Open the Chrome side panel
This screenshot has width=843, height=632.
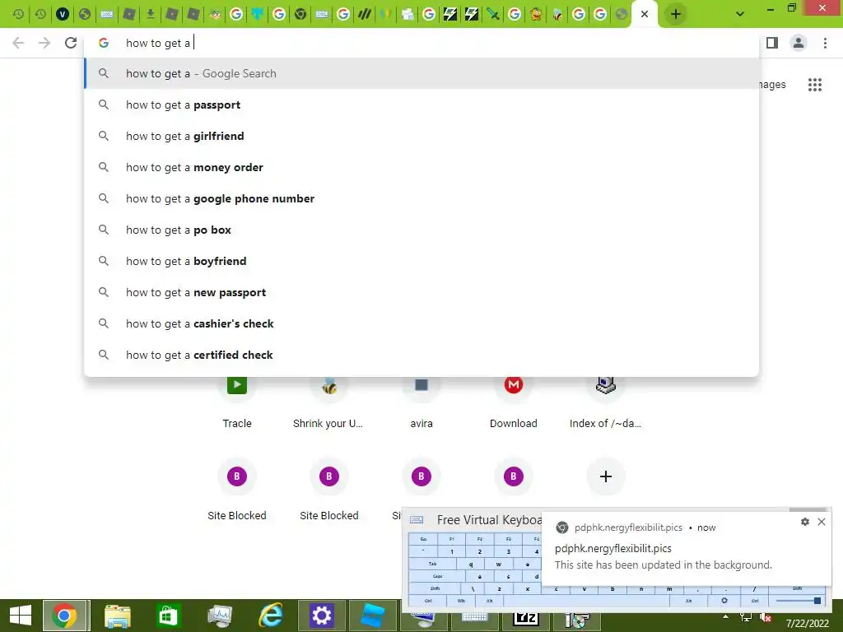click(772, 43)
